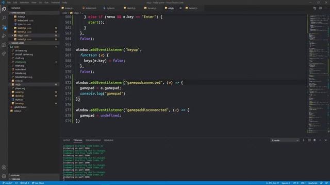The width and height of the screenshot is (330, 185).
Task: Switch to the Debug Console panel tab
Action: (93, 140)
